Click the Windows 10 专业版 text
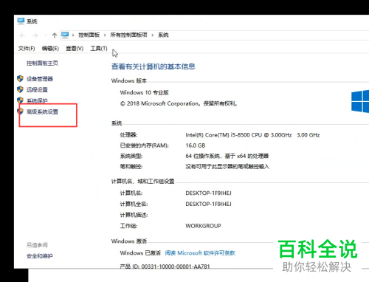The image size is (369, 282). (145, 92)
